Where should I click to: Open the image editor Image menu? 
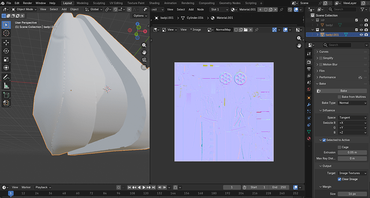(x=196, y=29)
